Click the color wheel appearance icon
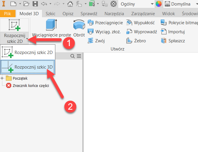 [x=159, y=4]
